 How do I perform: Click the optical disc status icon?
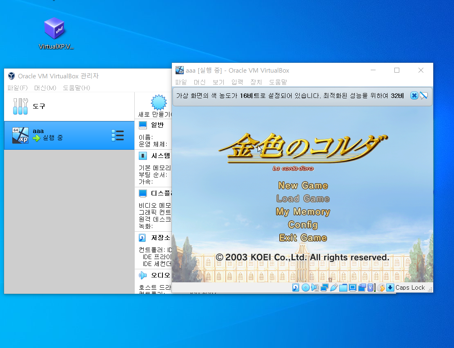305,288
